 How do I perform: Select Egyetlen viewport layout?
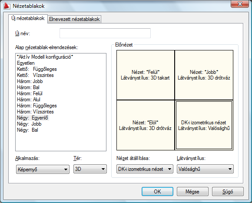(26, 63)
